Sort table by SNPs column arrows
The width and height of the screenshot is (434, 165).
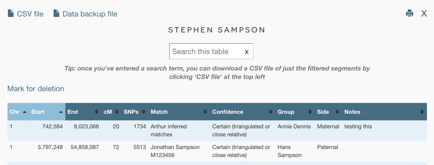pyautogui.click(x=144, y=112)
